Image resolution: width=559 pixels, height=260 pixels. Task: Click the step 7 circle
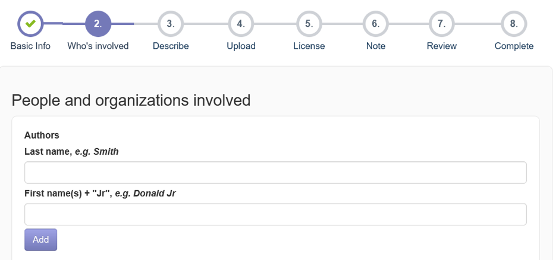[x=442, y=24]
